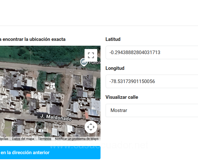Image resolution: width=198 pixels, height=161 pixels.
Task: Click the orange-roofed building left of center
Action: (28, 96)
